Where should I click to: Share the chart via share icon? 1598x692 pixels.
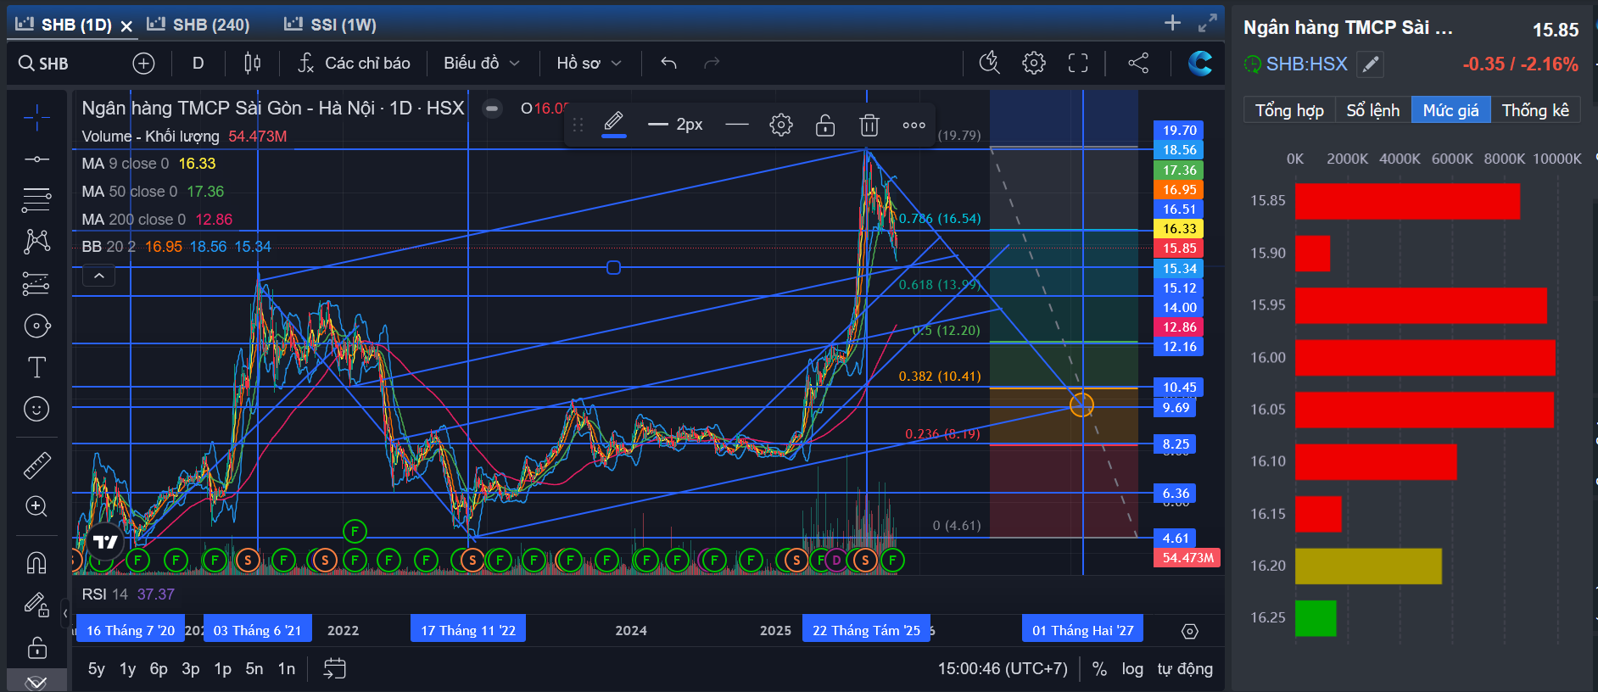click(x=1138, y=63)
